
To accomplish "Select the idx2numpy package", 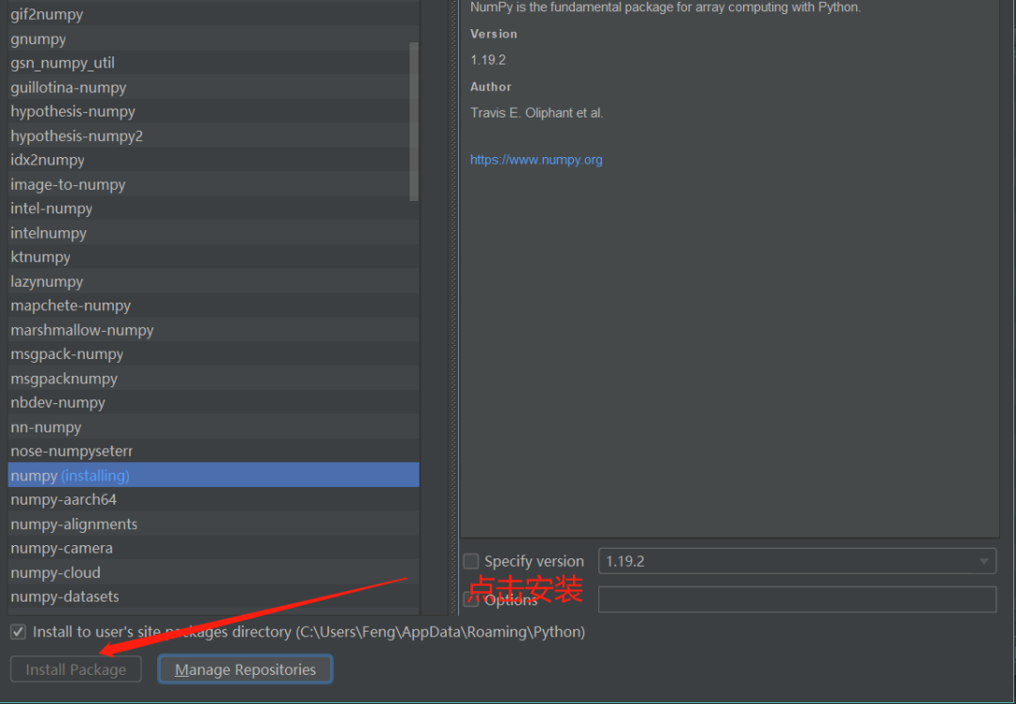I will coord(214,160).
